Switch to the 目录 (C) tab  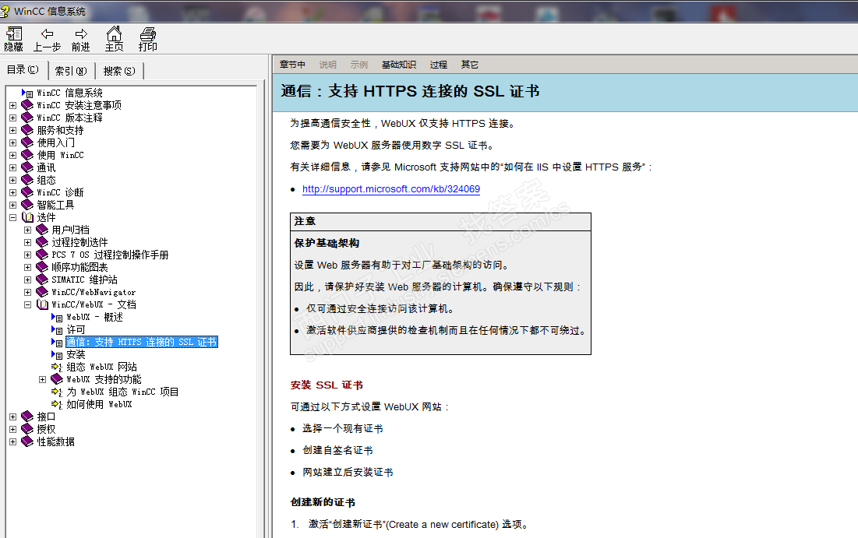click(23, 70)
